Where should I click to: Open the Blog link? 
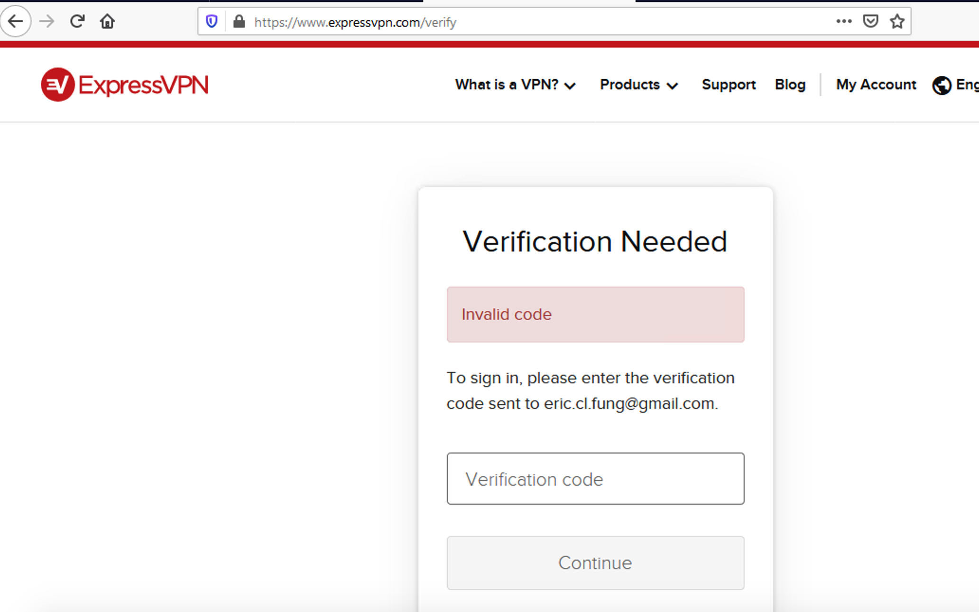click(x=790, y=85)
